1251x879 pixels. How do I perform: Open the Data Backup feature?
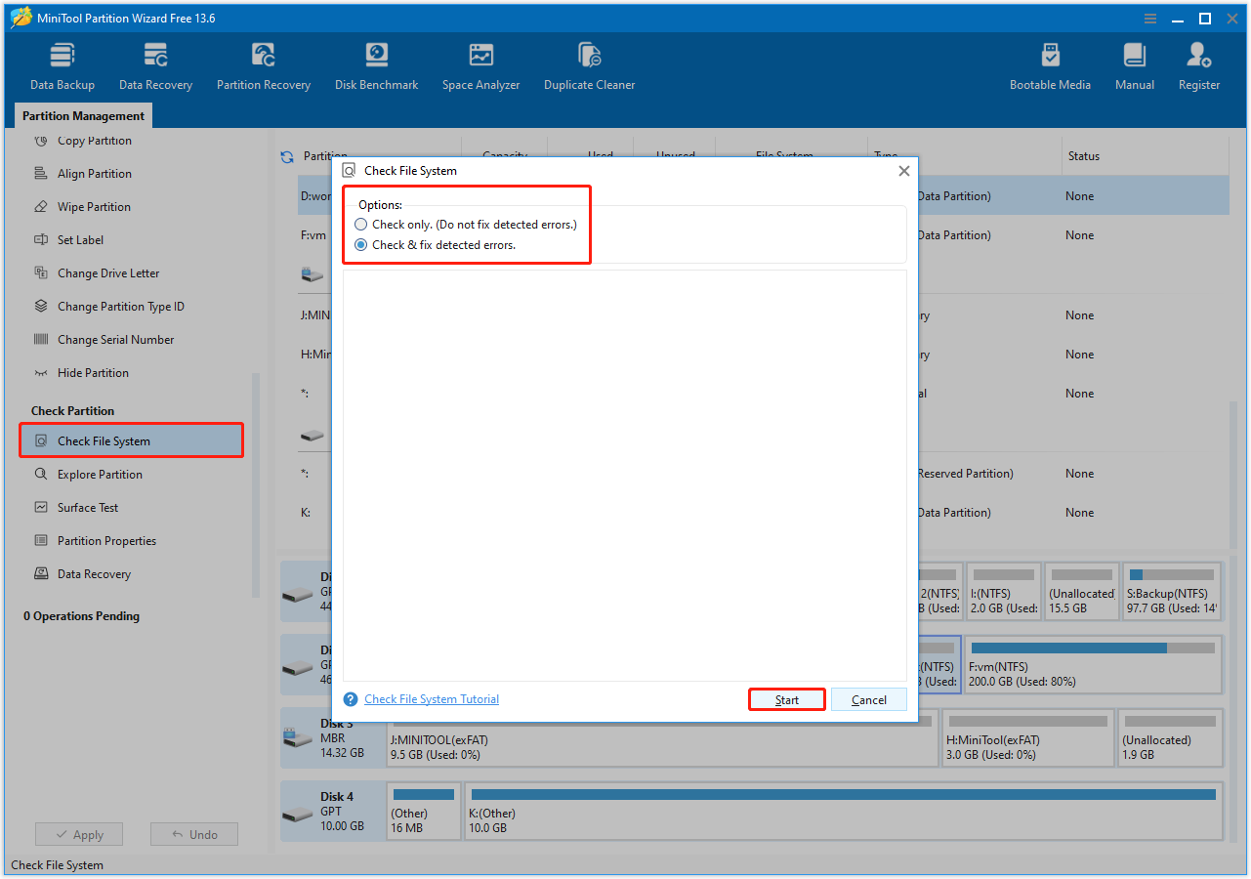pyautogui.click(x=62, y=63)
